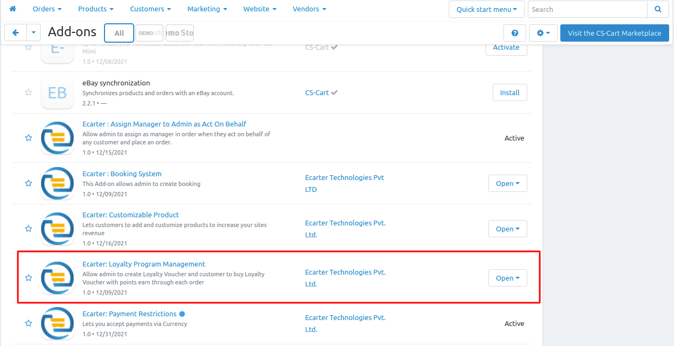This screenshot has width=674, height=346.
Task: Open the Ecarter: Payment Restrictions link
Action: tap(129, 314)
